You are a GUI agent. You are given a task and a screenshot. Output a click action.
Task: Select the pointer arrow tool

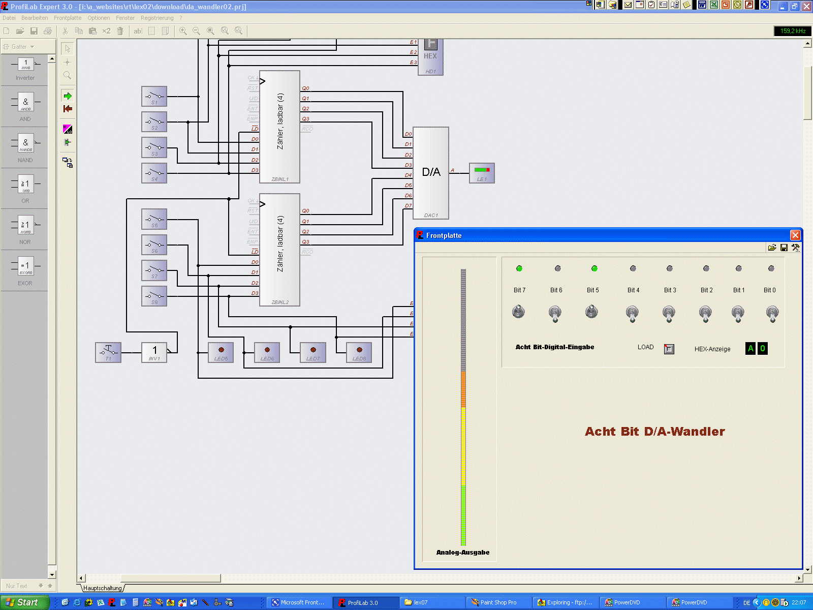pyautogui.click(x=68, y=49)
